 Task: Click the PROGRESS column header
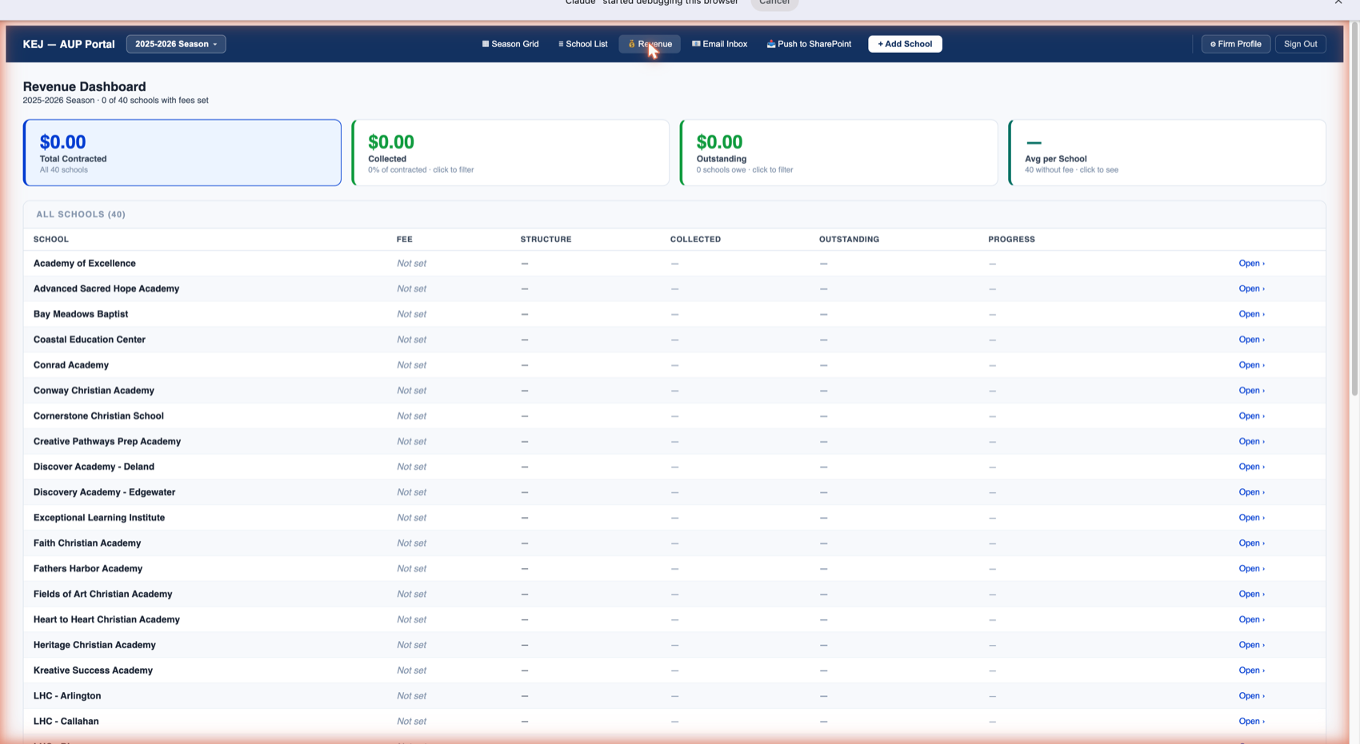1011,240
